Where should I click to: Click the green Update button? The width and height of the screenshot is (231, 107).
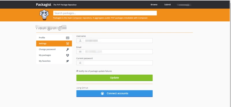pos(114,78)
